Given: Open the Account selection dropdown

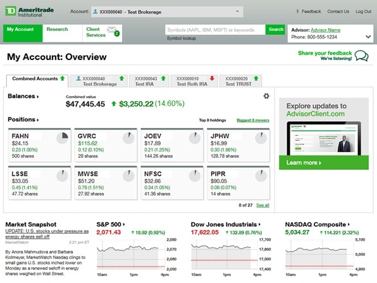Looking at the screenshot, I should pos(167,12).
